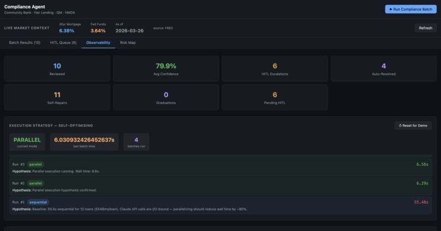The height and width of the screenshot is (231, 441).
Task: Click the Reviewed count card
Action: click(57, 68)
